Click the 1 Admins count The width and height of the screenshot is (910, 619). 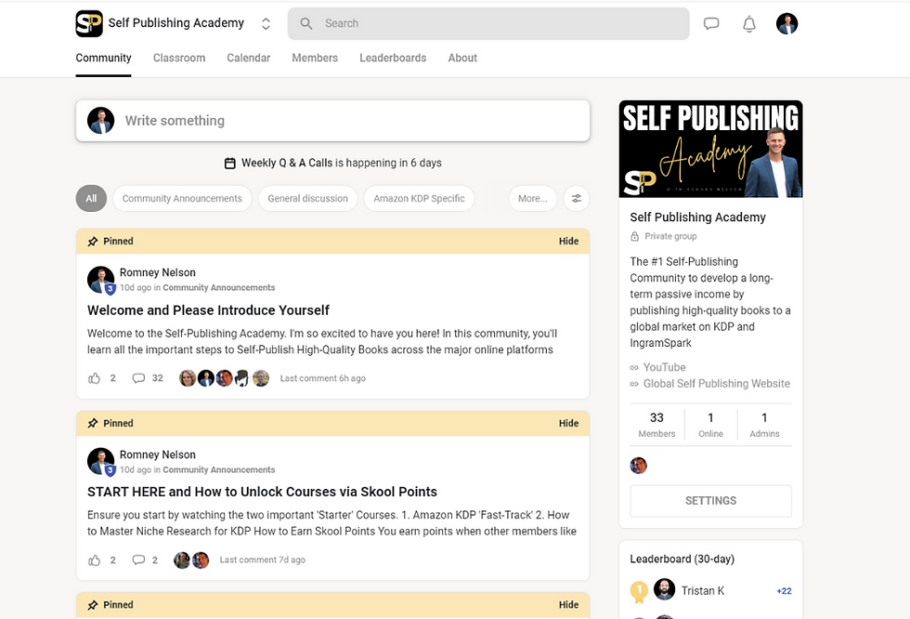pyautogui.click(x=764, y=425)
